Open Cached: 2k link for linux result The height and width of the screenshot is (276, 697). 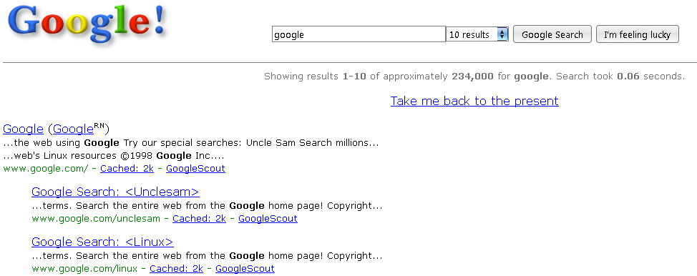tap(177, 268)
